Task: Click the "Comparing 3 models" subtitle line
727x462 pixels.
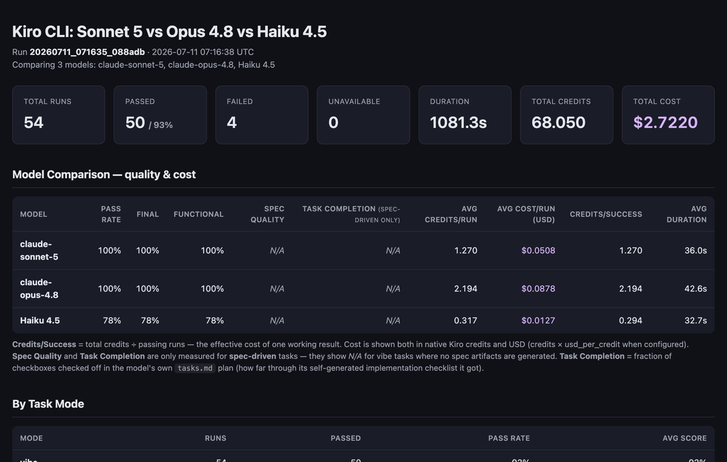Action: tap(144, 65)
